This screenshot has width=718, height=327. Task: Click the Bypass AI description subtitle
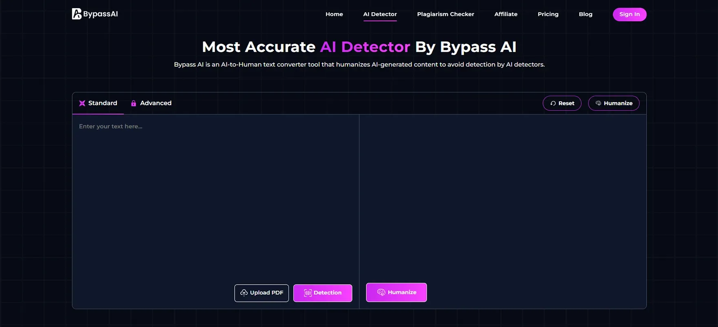[359, 64]
